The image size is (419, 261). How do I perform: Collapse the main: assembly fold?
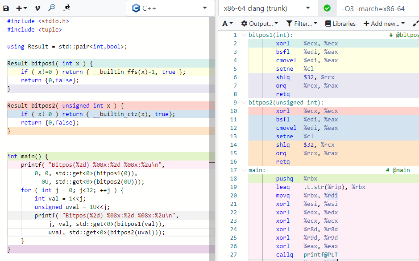[244, 170]
